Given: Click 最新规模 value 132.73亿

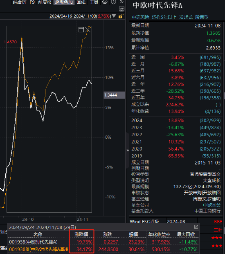Looking at the screenshot, I should [197, 187].
